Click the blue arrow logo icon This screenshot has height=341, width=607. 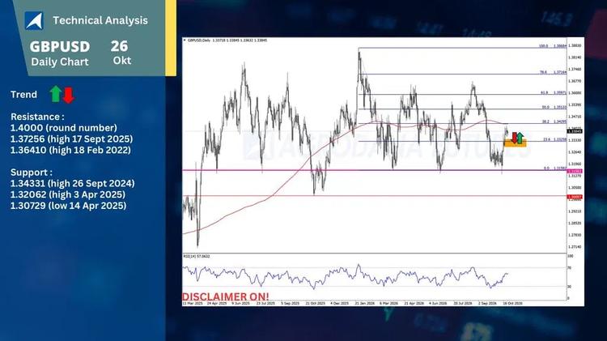(x=34, y=20)
